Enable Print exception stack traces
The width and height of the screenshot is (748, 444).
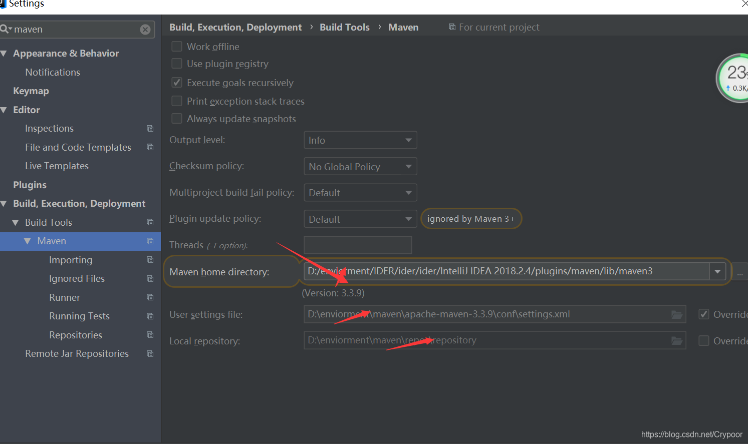(x=177, y=101)
